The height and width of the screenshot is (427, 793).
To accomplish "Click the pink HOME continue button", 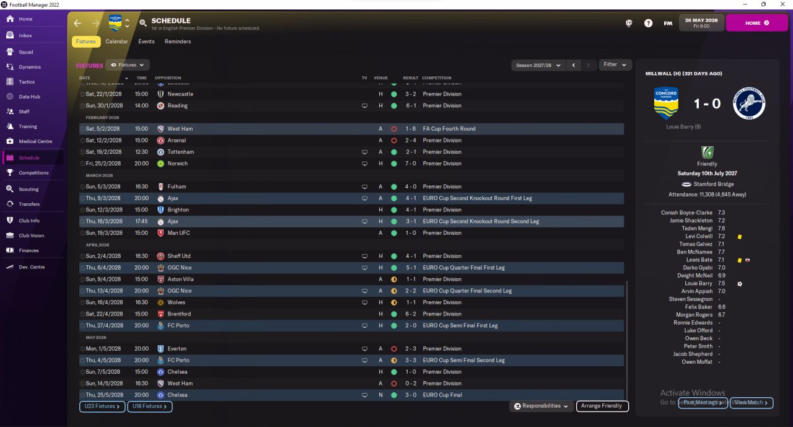I will (x=756, y=23).
